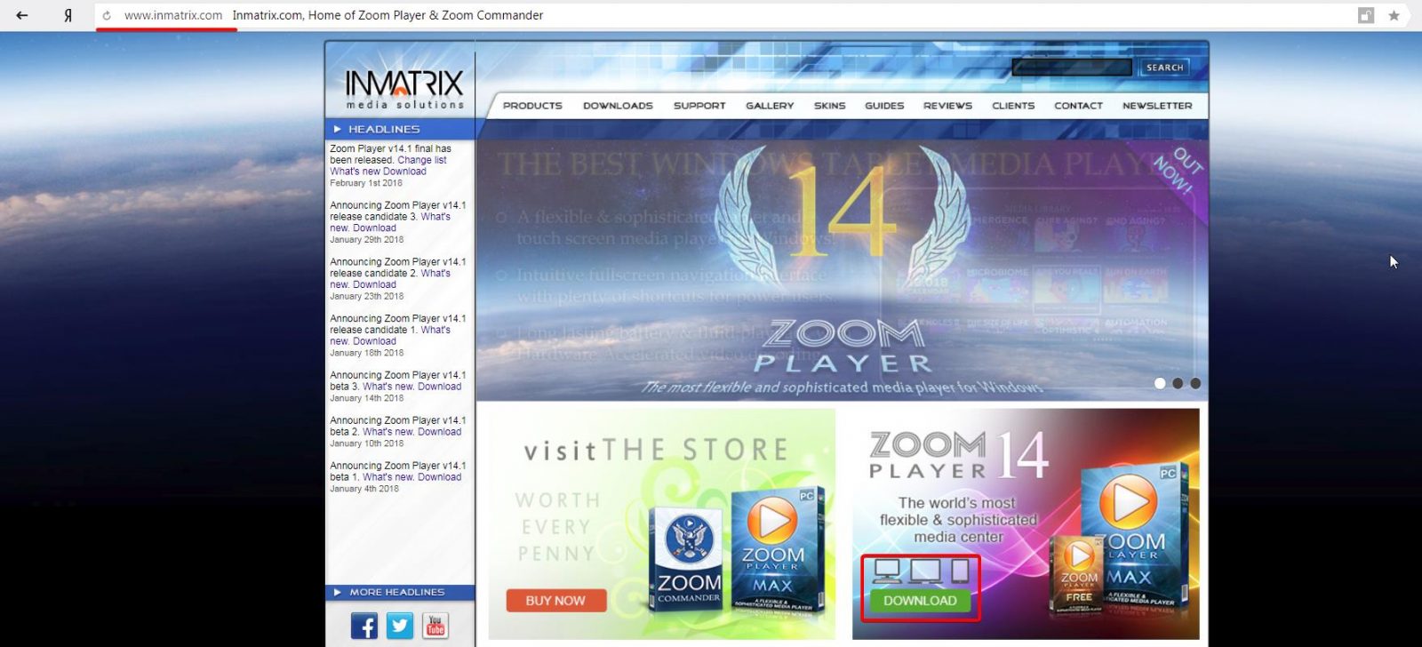This screenshot has height=647, width=1422.
Task: Select the first slideshow dot
Action: pos(1160,383)
